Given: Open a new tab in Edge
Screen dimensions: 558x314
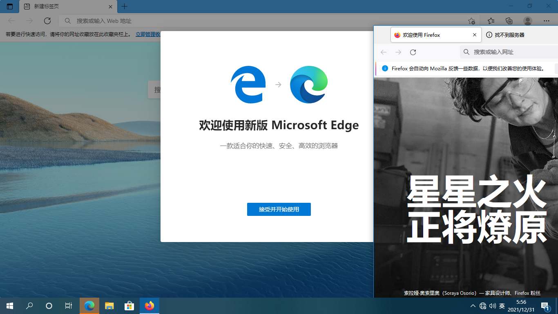Looking at the screenshot, I should (125, 7).
